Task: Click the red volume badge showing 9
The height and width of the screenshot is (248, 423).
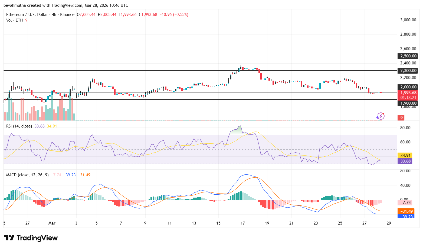Action: [401, 118]
